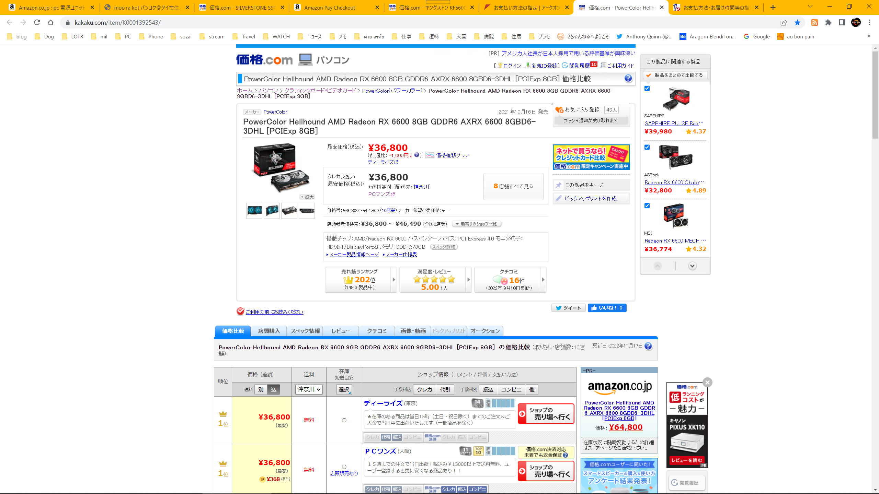The width and height of the screenshot is (879, 494).
Task: Toggle 代引 no-fee payment filter
Action: point(445,389)
